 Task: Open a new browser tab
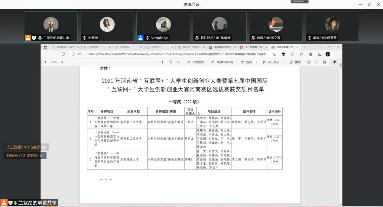tap(304, 47)
